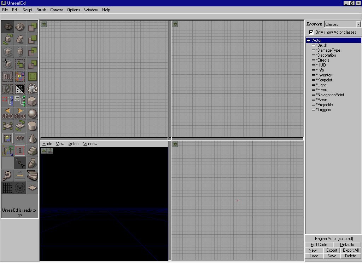Click the Load button

point(314,256)
